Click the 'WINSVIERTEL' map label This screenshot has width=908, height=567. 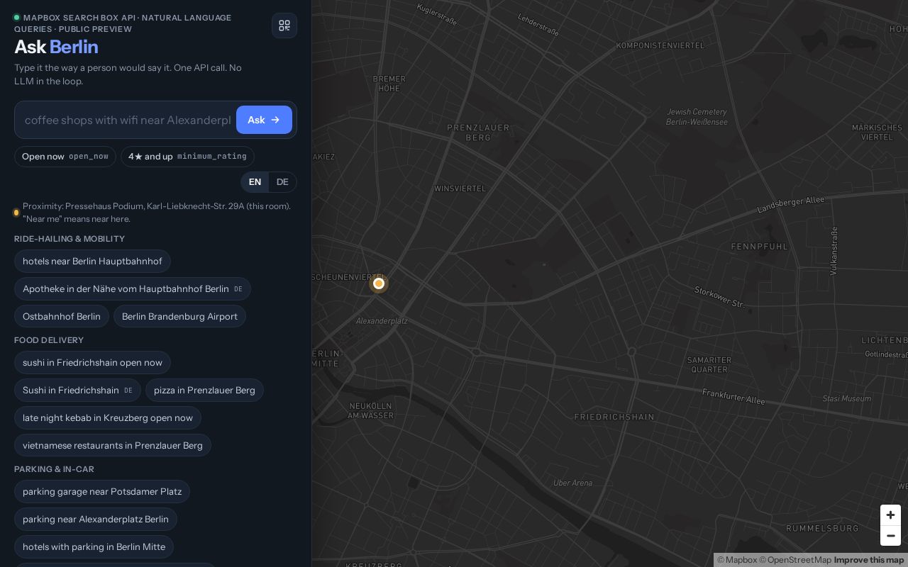click(460, 189)
